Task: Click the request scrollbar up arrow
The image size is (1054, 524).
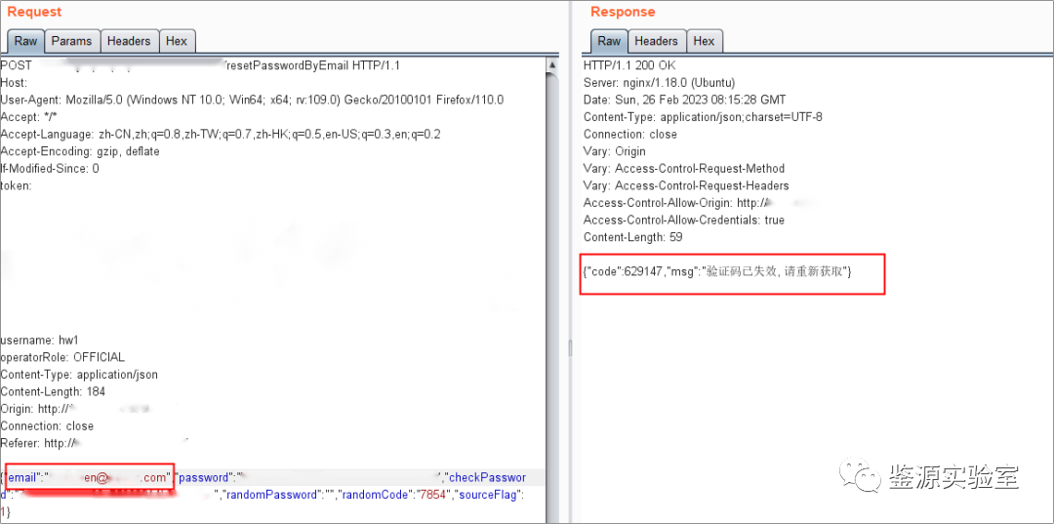Action: [552, 65]
